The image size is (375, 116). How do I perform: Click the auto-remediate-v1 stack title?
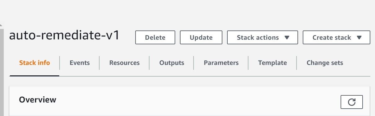click(x=64, y=36)
